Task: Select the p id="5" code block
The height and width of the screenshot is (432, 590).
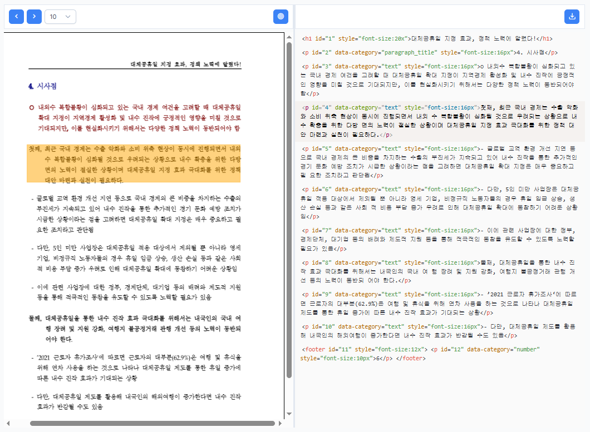Action: (439, 162)
